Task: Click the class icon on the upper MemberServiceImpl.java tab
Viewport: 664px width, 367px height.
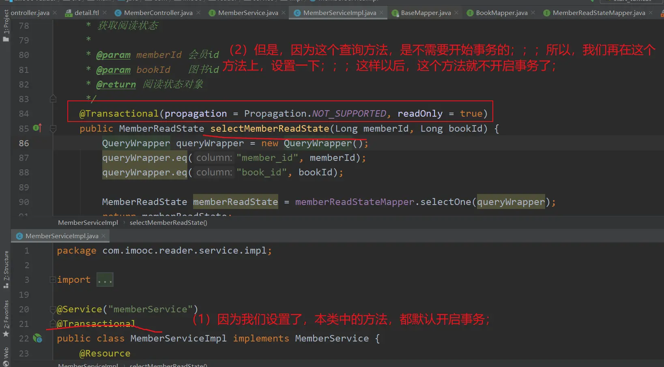Action: 297,13
